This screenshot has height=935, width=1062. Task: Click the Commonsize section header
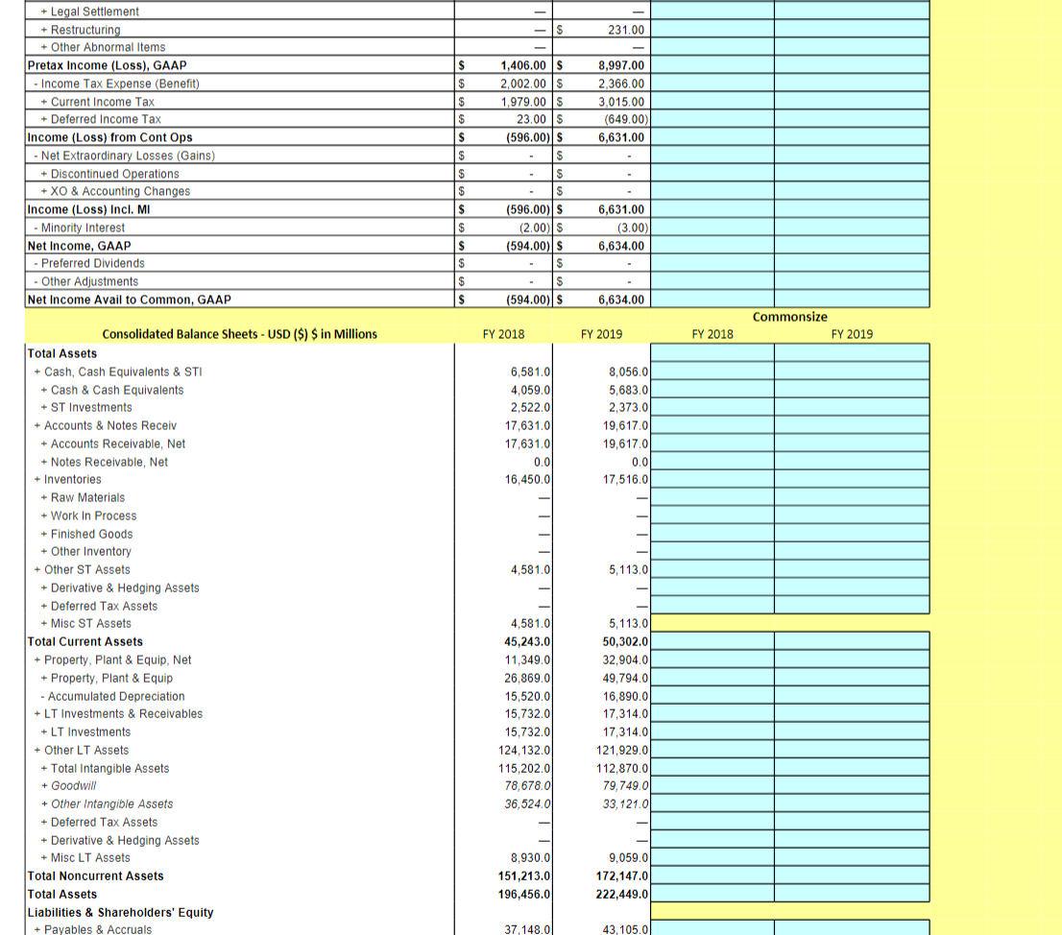coord(790,317)
